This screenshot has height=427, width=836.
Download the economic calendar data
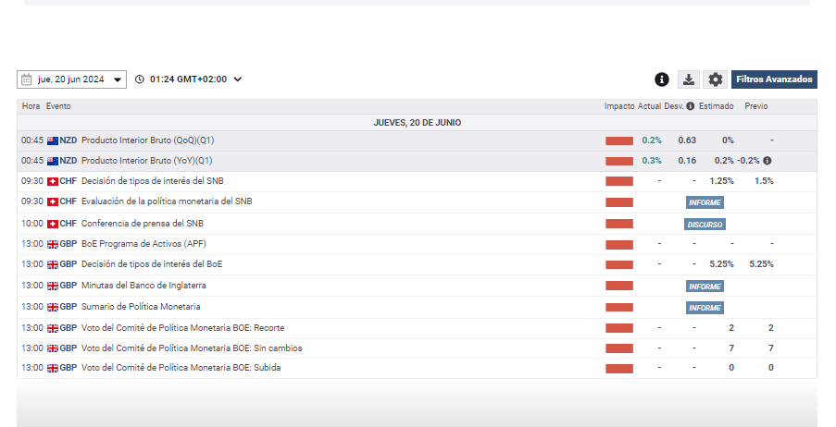coord(689,79)
